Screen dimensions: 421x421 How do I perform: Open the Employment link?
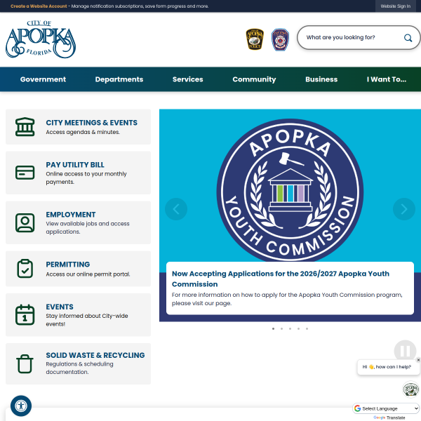(x=71, y=215)
